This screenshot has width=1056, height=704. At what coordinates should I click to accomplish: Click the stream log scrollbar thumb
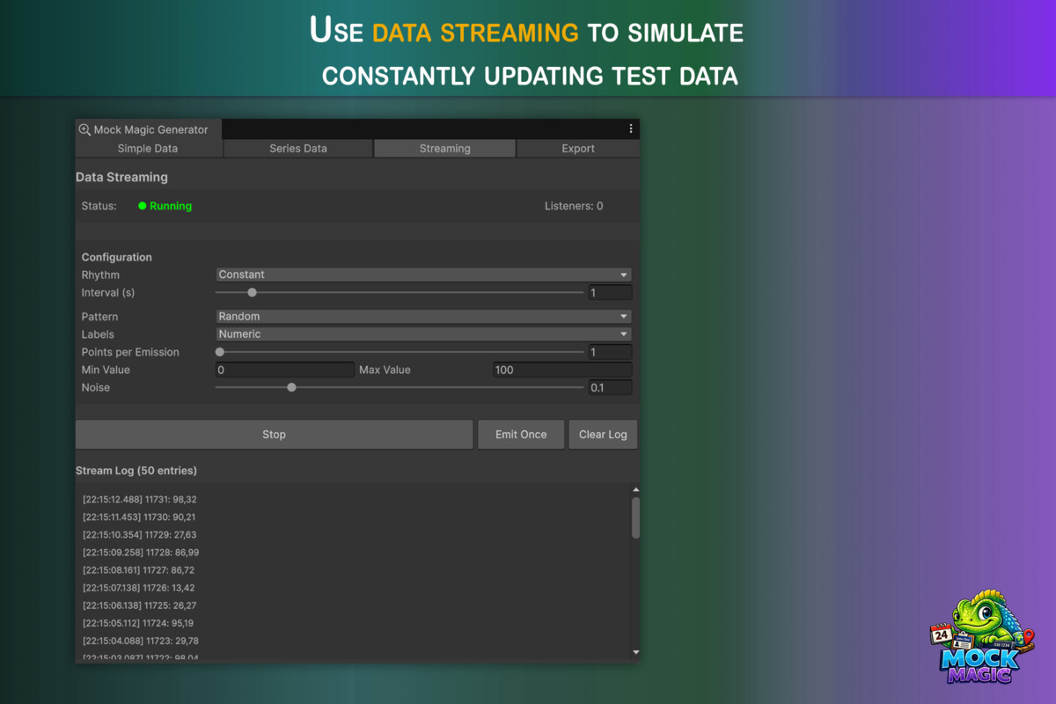point(635,517)
